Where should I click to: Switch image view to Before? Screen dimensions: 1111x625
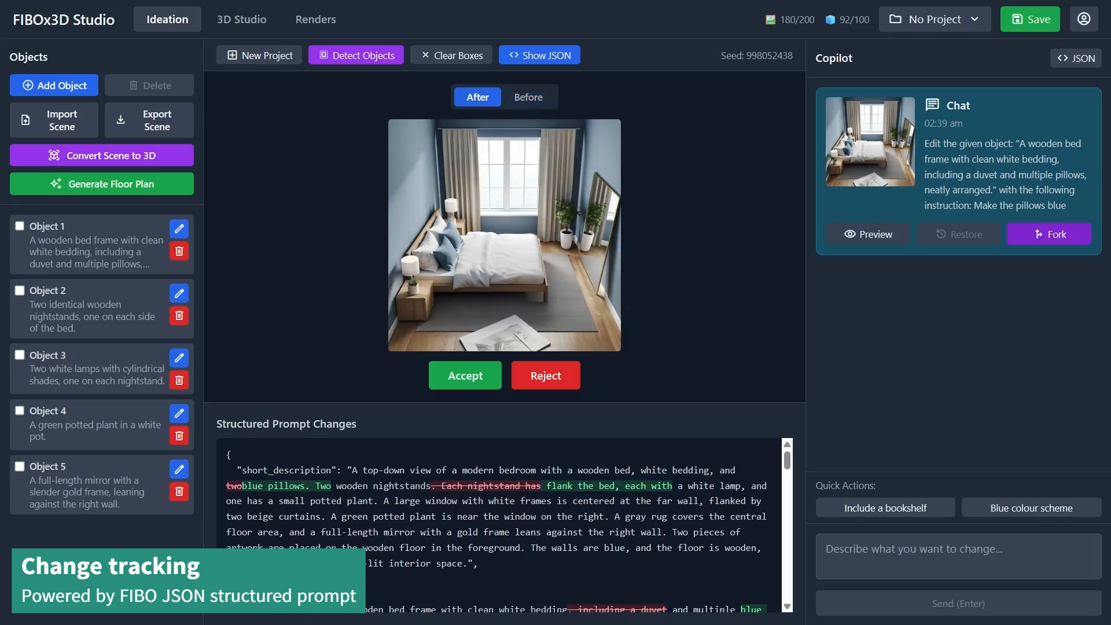528,97
